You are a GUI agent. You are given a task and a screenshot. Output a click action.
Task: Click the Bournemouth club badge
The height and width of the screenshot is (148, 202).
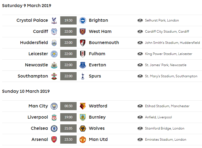coord(83,43)
